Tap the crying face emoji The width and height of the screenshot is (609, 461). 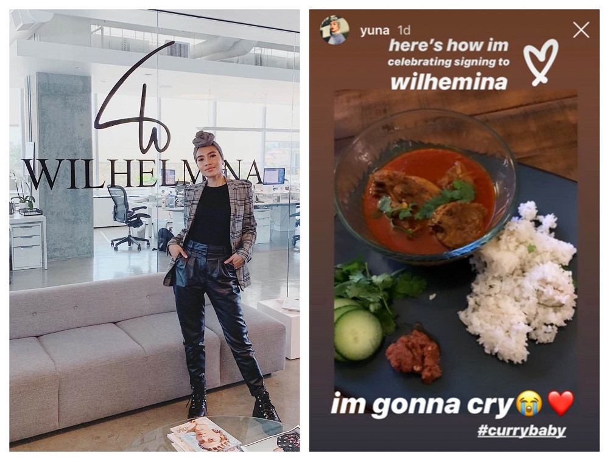coord(529,403)
